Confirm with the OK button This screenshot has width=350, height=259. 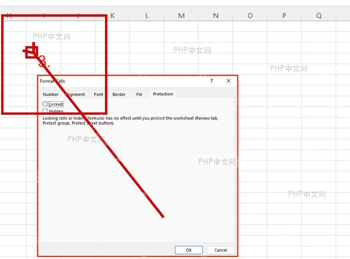click(x=189, y=250)
